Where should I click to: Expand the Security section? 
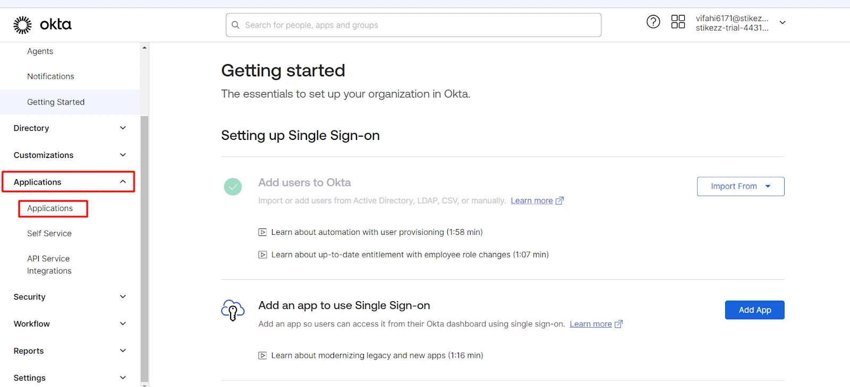click(123, 296)
